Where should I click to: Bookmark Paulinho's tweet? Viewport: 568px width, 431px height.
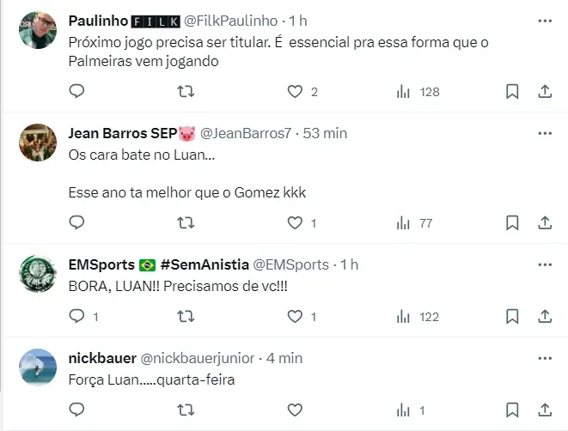pyautogui.click(x=512, y=91)
